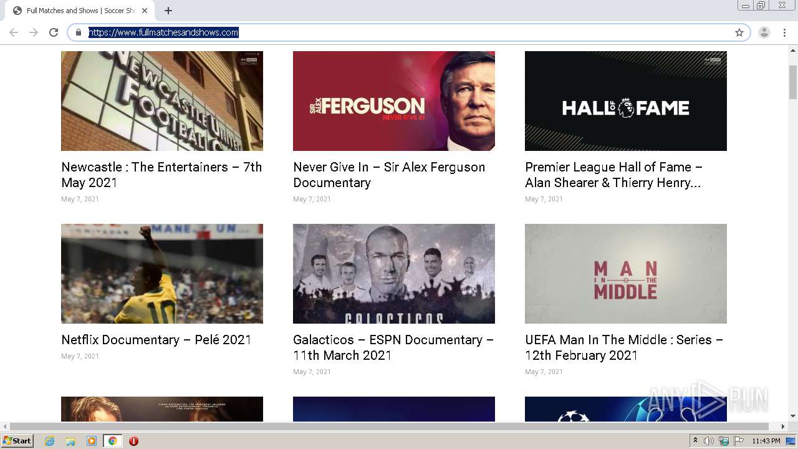Viewport: 798px width, 449px height.
Task: Bookmark this page with the star
Action: [739, 32]
